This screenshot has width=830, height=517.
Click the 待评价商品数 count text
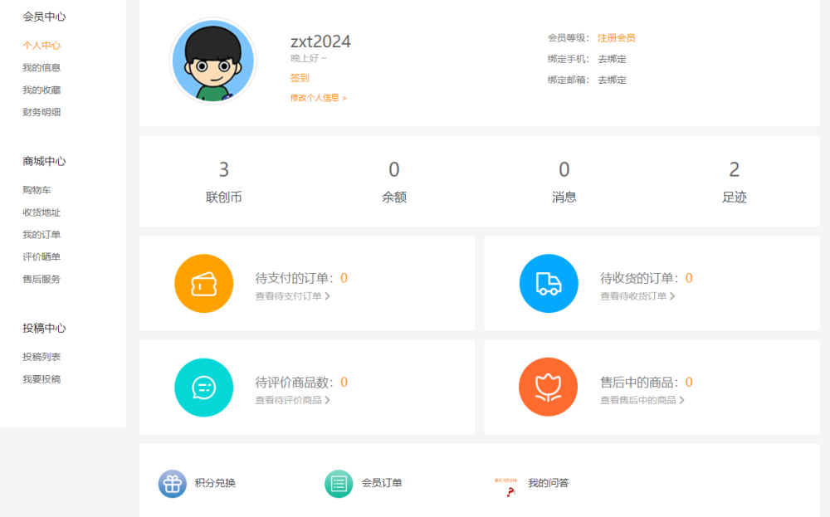[301, 382]
